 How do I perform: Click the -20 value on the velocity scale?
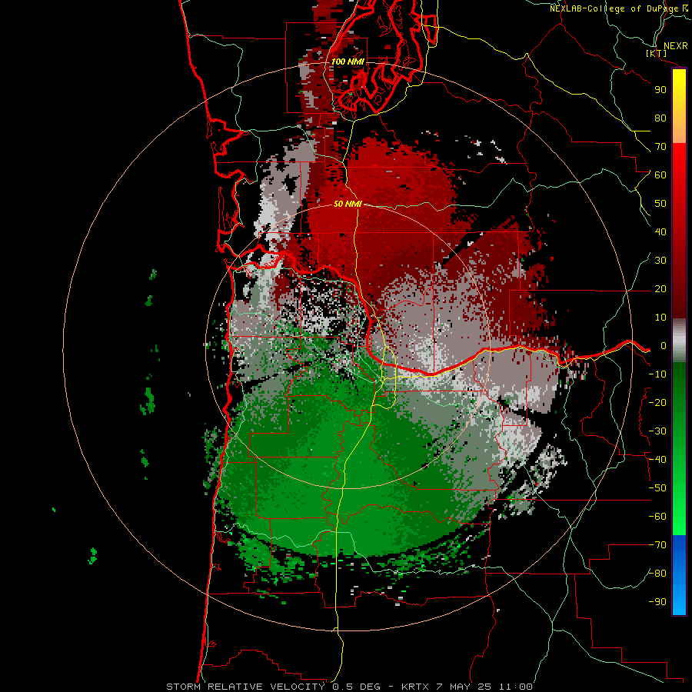tap(657, 403)
